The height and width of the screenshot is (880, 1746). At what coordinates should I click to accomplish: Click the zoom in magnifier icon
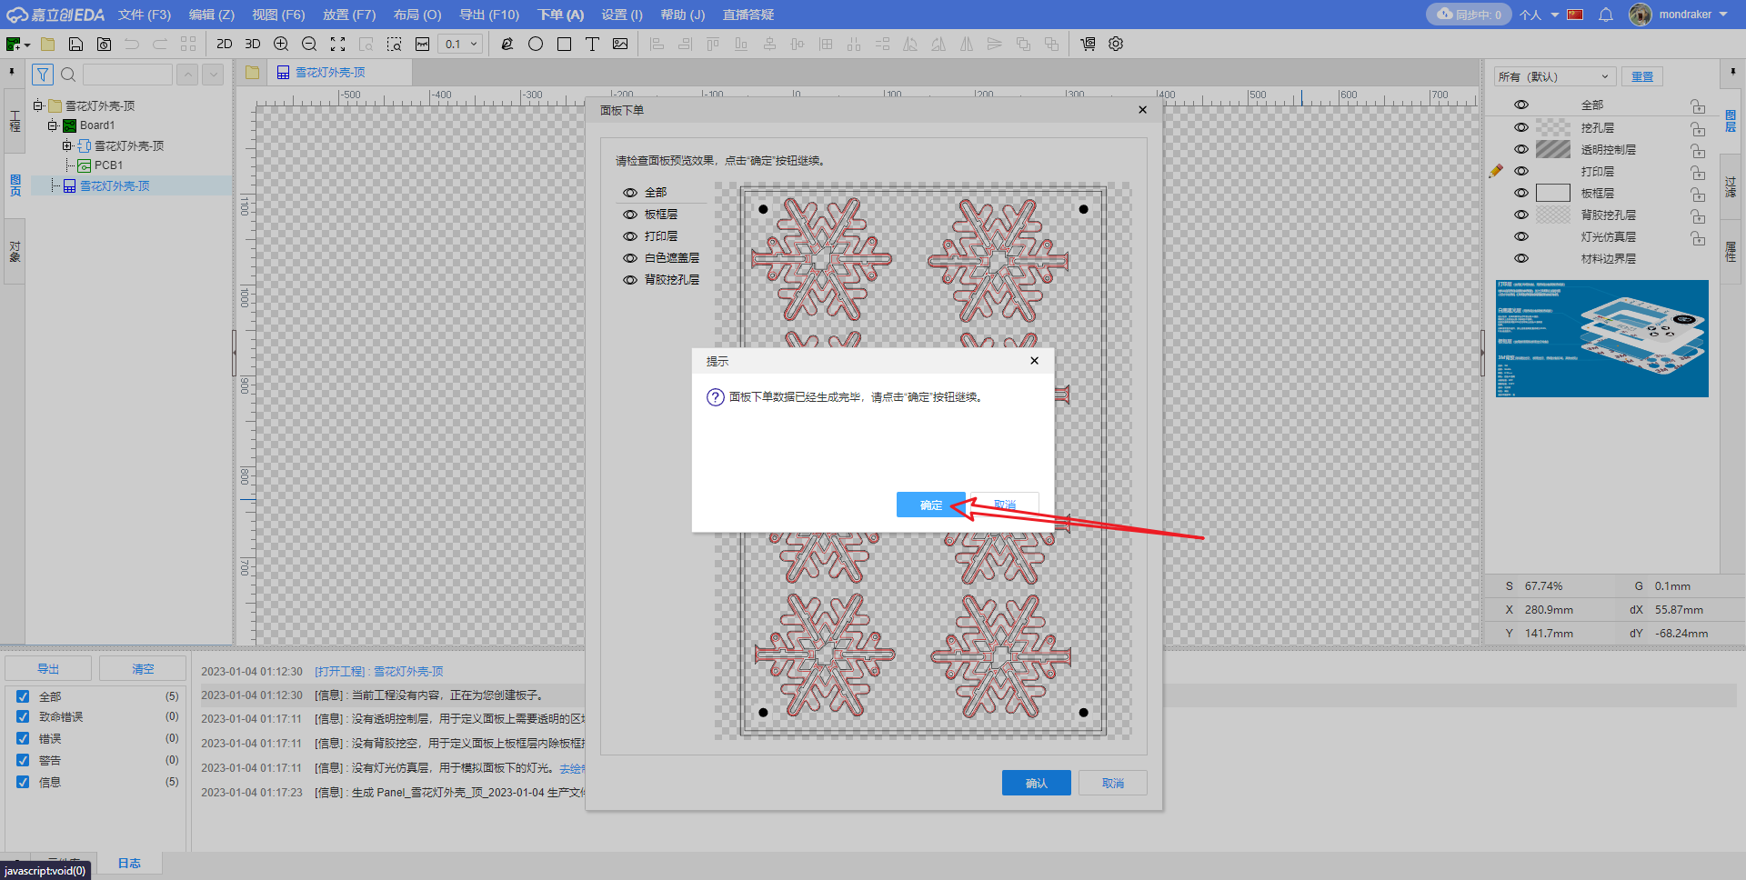pyautogui.click(x=281, y=44)
